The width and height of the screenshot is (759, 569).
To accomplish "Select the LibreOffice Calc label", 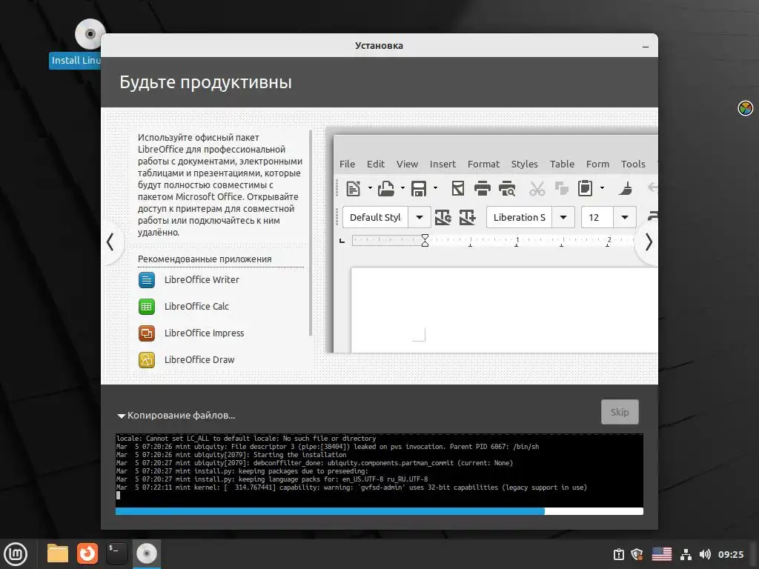I will click(196, 306).
